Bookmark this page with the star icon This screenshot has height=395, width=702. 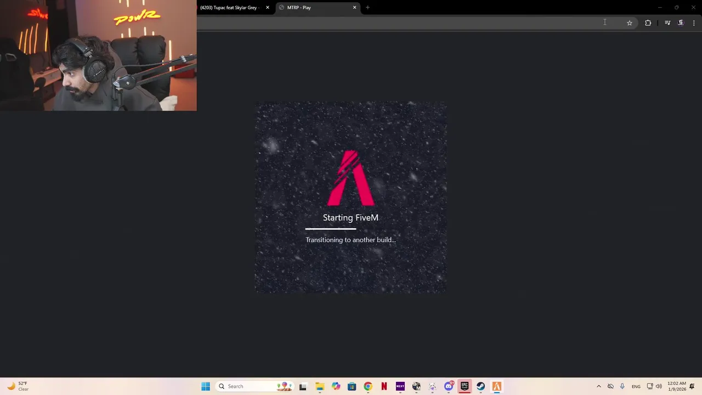click(x=630, y=23)
